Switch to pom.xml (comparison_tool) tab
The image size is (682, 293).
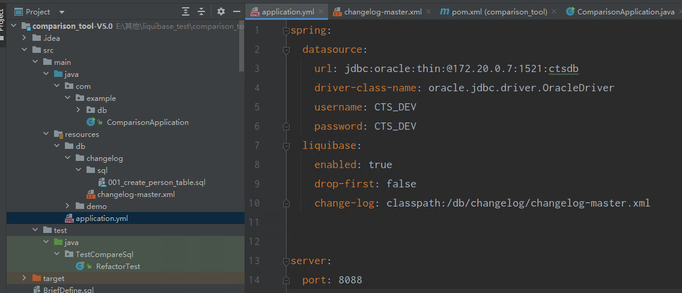[x=499, y=12]
